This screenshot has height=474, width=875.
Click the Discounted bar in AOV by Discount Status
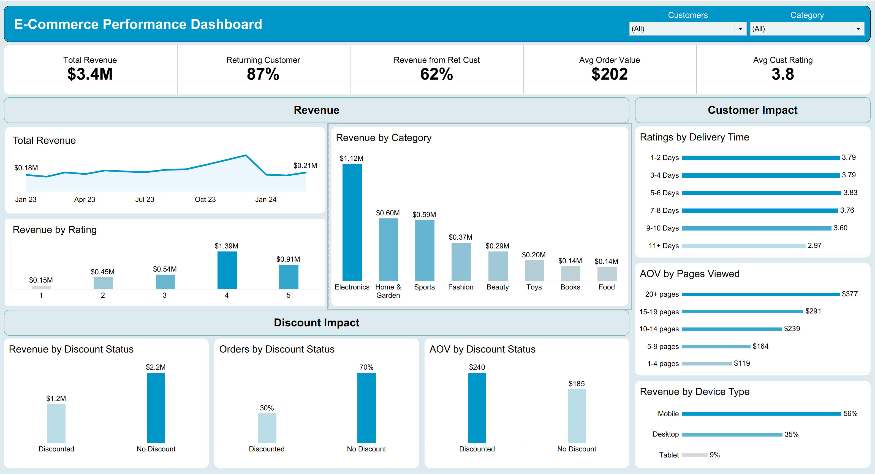(477, 408)
